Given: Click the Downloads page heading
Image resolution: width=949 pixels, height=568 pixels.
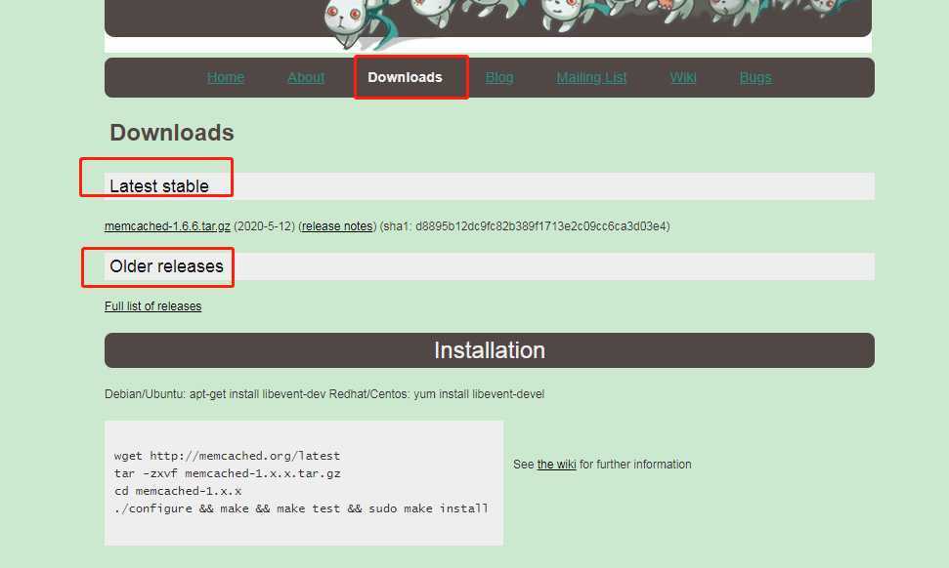Looking at the screenshot, I should (172, 133).
